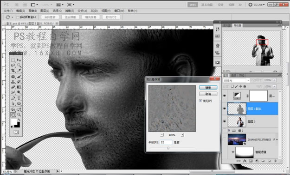Viewport: 290px width, 175px height.
Task: Select the Ellipse shape tool
Action: (19, 103)
